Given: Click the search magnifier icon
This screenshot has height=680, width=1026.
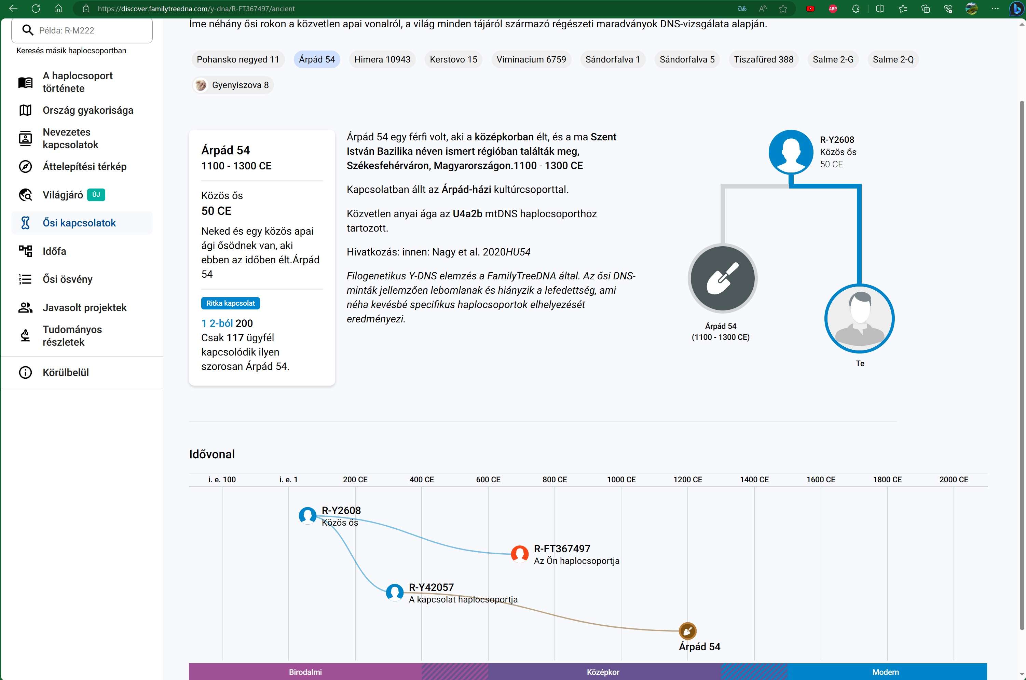Looking at the screenshot, I should pos(28,30).
